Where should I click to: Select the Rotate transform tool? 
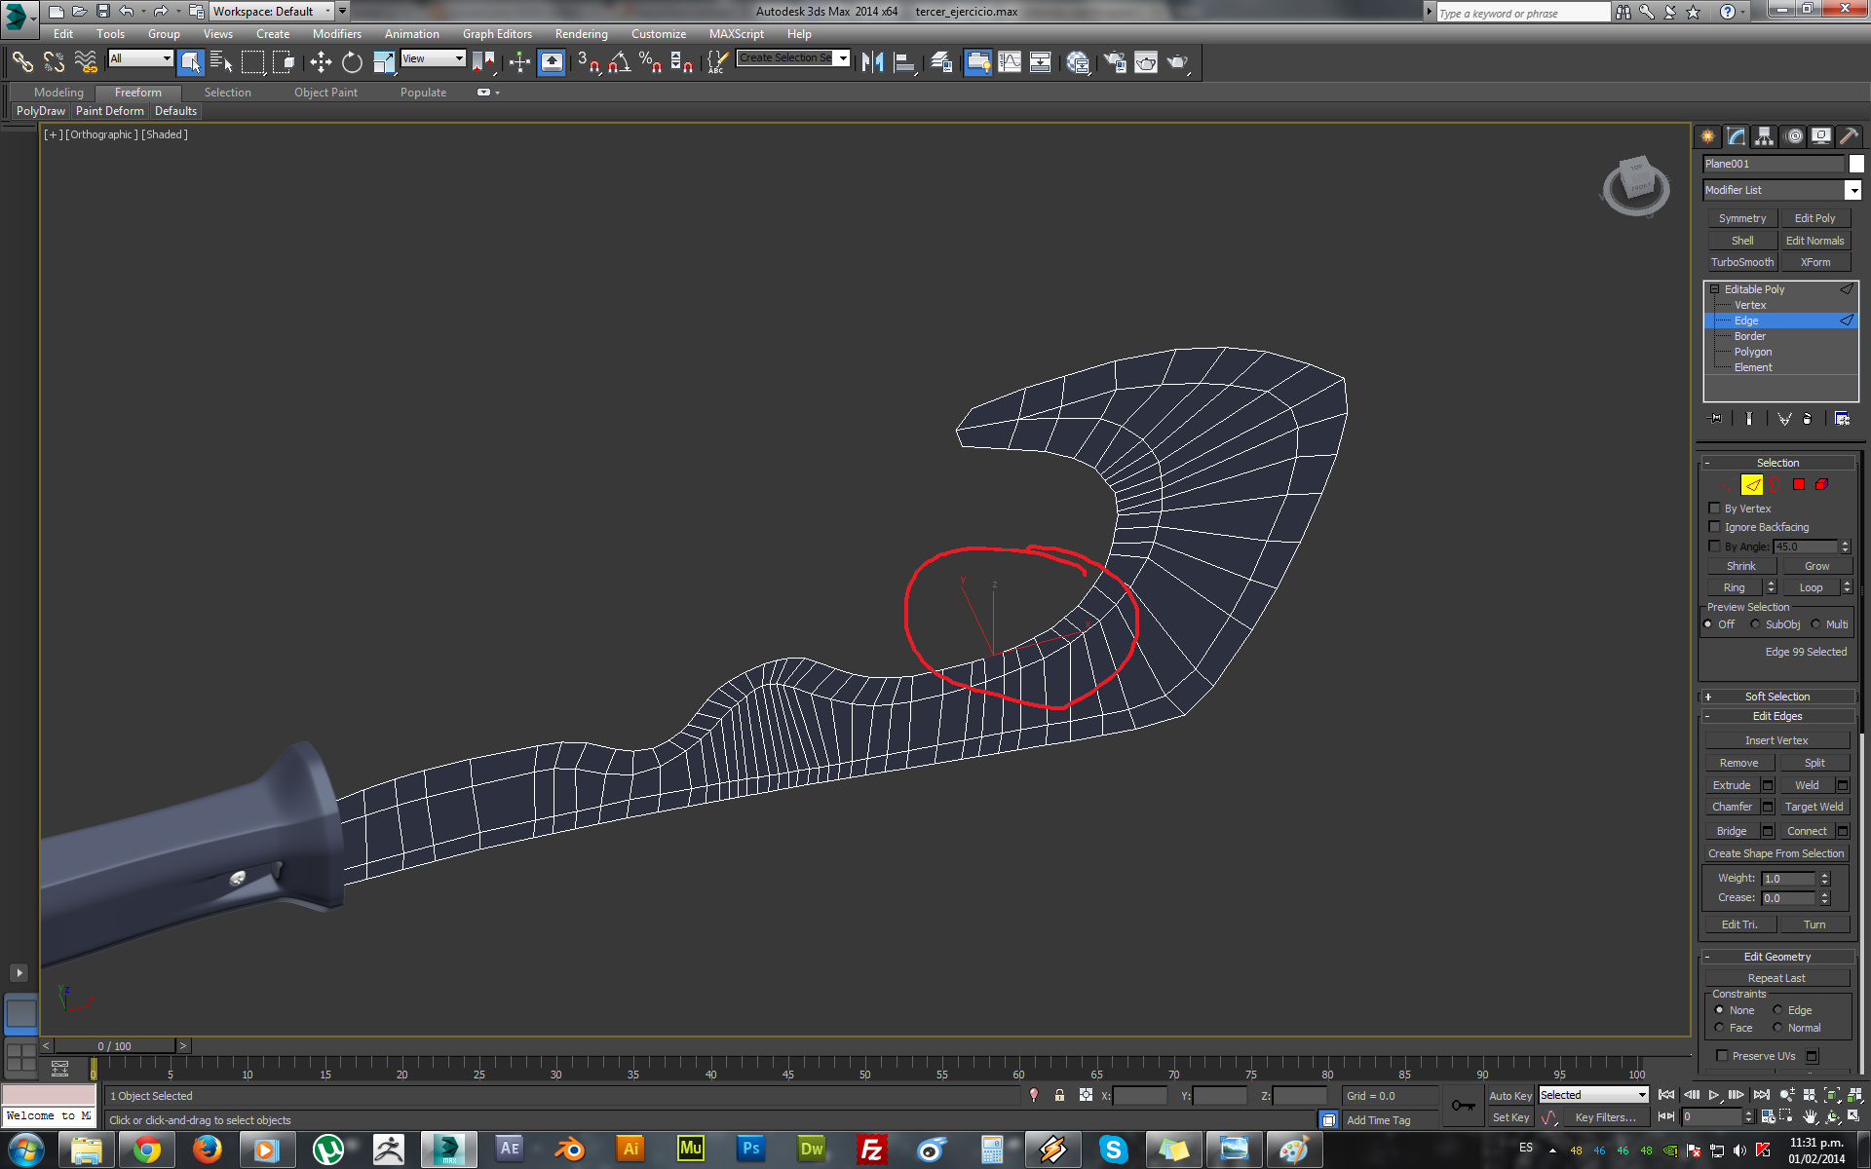coord(352,62)
